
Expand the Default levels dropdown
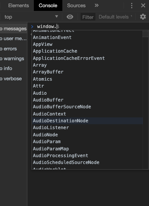pyautogui.click(x=116, y=17)
